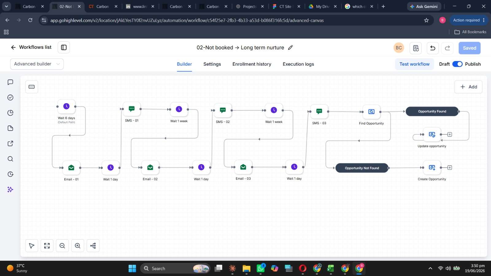Select the Builder tab
This screenshot has width=491, height=276.
coord(184,64)
